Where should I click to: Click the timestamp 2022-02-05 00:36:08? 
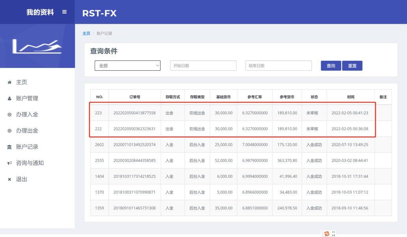[350, 129]
